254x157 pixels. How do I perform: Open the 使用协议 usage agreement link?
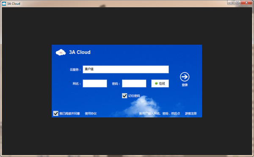tap(91, 113)
